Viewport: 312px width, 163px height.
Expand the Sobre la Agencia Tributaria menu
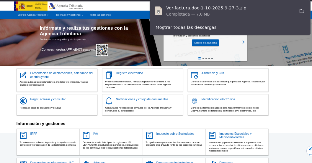coord(33,15)
